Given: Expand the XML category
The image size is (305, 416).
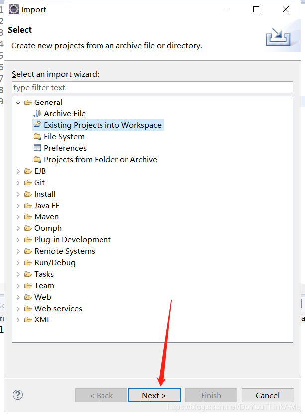Looking at the screenshot, I should tap(18, 320).
